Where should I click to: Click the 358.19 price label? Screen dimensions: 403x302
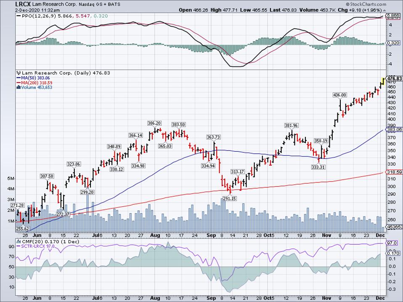pyautogui.click(x=321, y=141)
